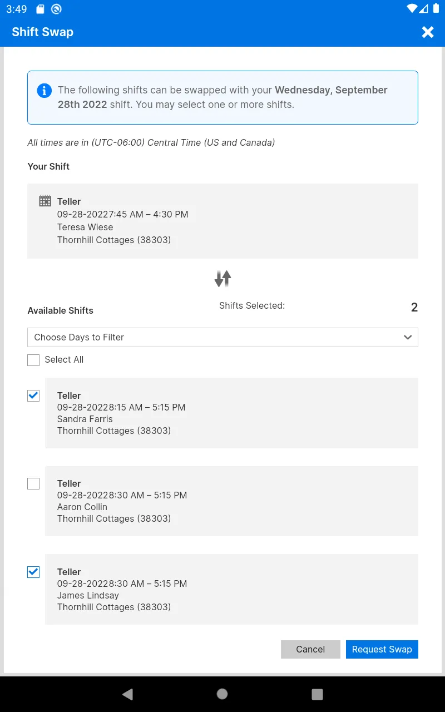Click the Your Shift heading
This screenshot has width=445, height=712.
click(48, 166)
